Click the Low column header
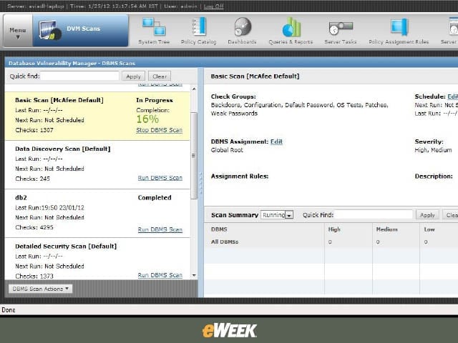This screenshot has height=343, width=458. pyautogui.click(x=429, y=229)
